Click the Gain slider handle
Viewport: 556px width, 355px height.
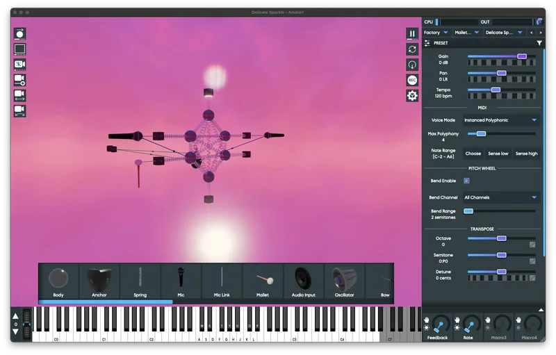[x=522, y=56]
